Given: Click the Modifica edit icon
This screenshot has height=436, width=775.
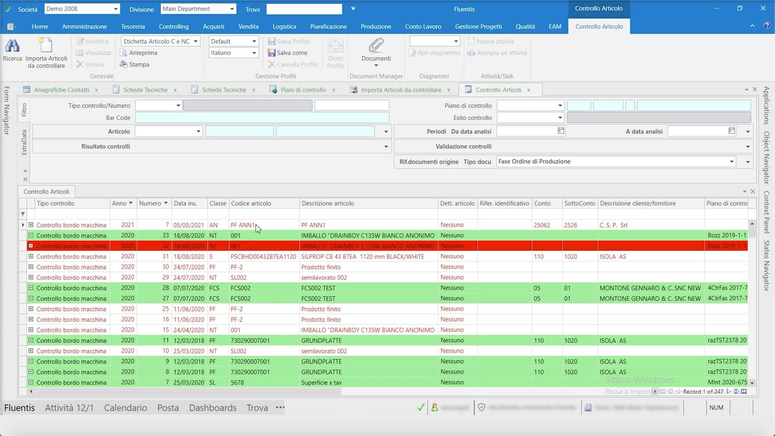Looking at the screenshot, I should coord(80,41).
